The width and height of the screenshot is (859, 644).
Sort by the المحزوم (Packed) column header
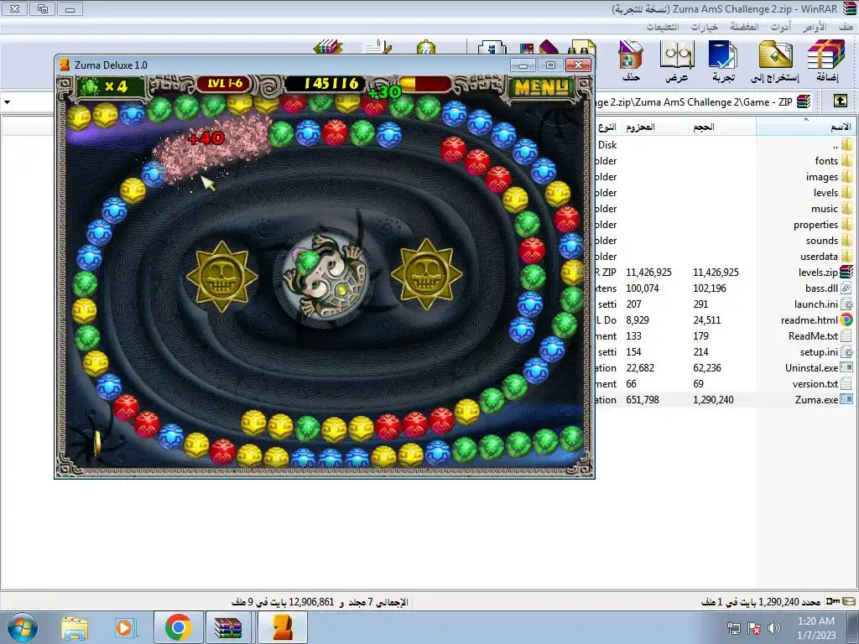click(x=654, y=126)
